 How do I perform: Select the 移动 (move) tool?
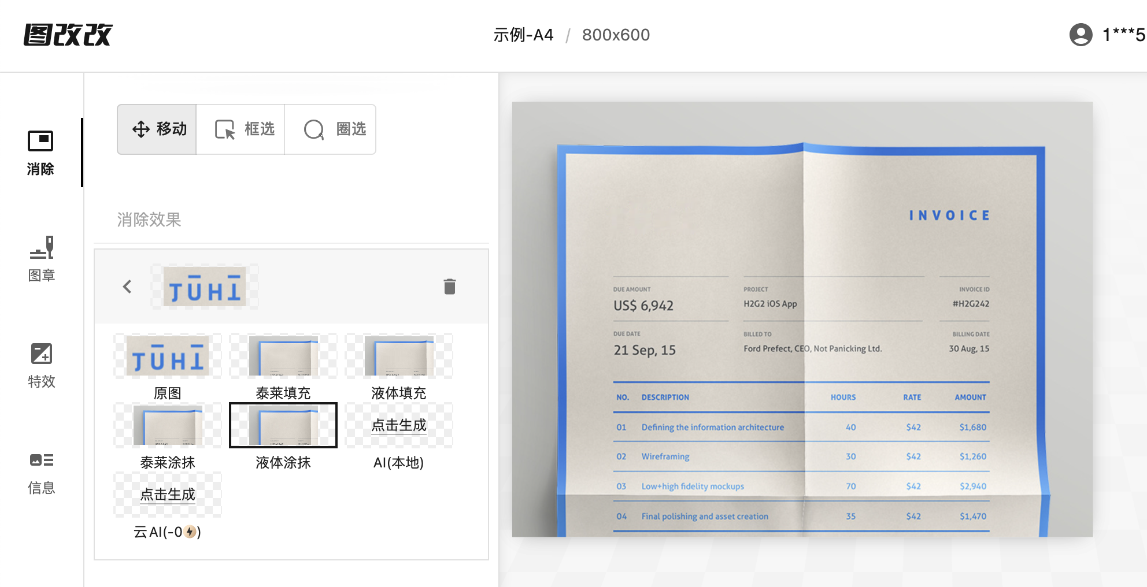[x=157, y=129]
